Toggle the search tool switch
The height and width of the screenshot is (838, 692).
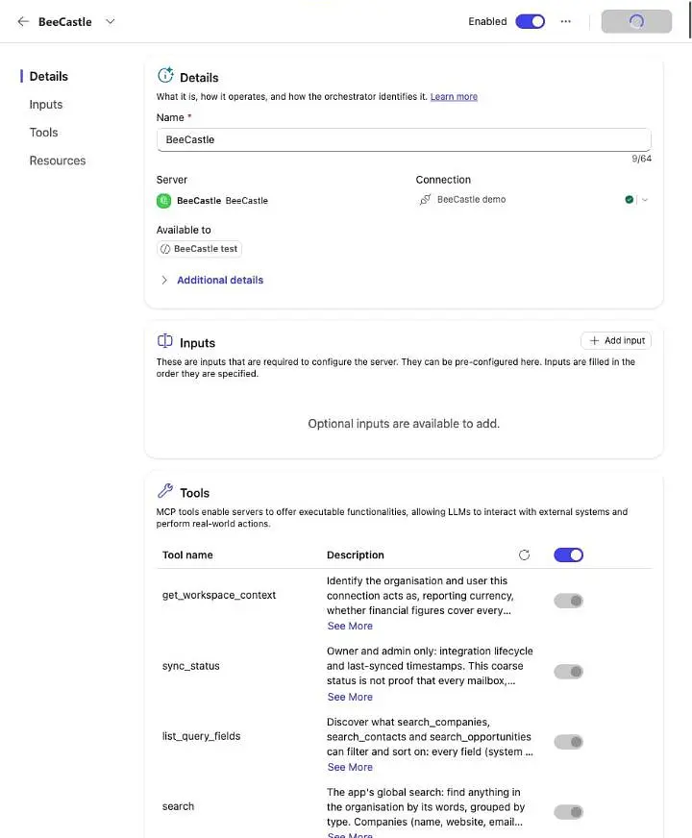click(569, 812)
